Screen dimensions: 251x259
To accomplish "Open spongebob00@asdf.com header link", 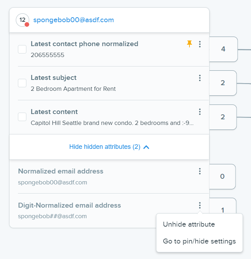I will coord(73,20).
